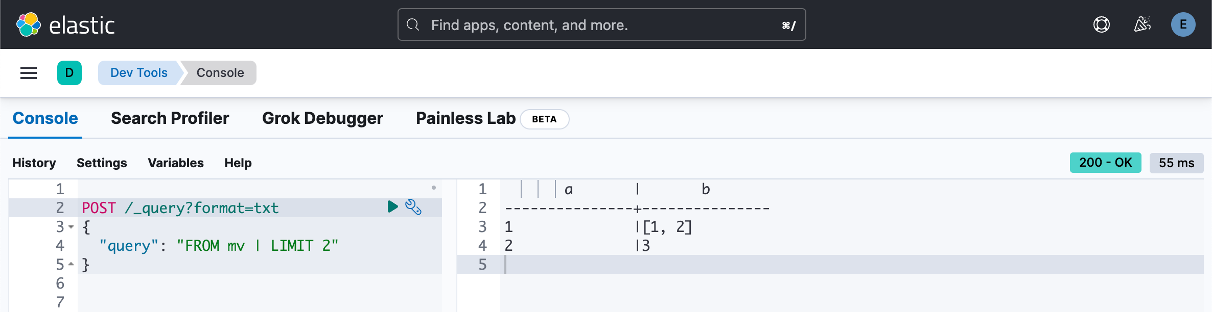The image size is (1212, 312).
Task: Open the hamburger navigation menu
Action: (x=29, y=73)
